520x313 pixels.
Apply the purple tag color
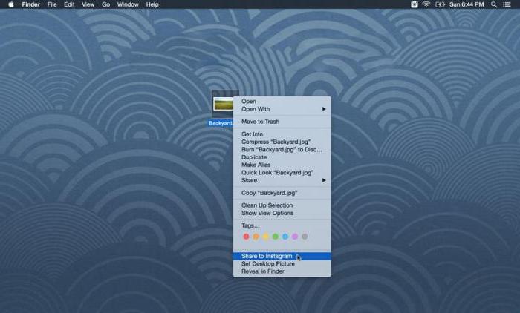295,237
